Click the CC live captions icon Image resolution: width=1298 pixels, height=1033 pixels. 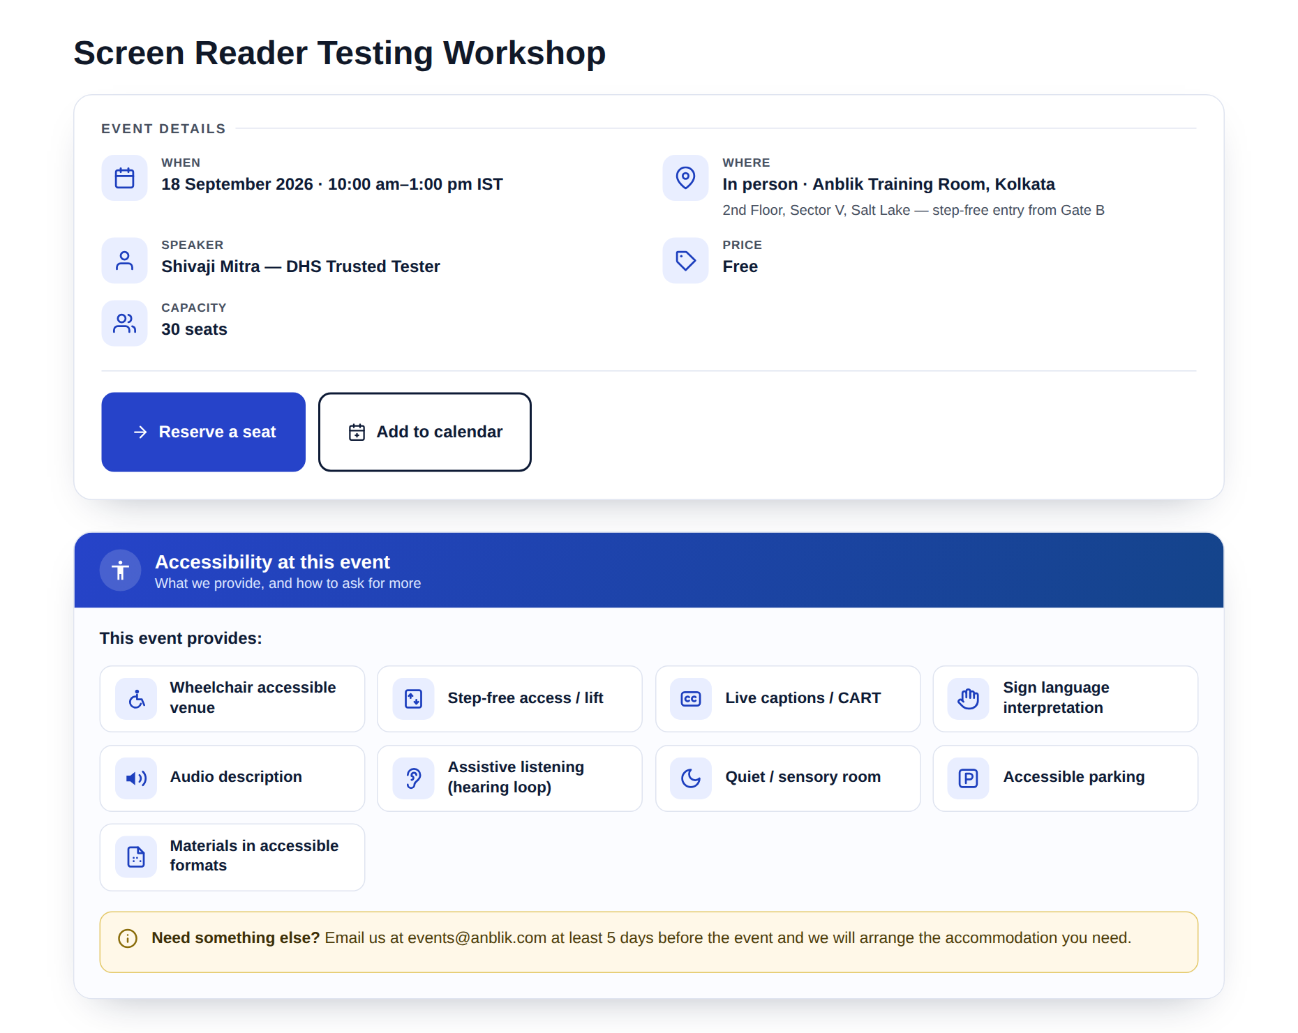[x=691, y=698]
